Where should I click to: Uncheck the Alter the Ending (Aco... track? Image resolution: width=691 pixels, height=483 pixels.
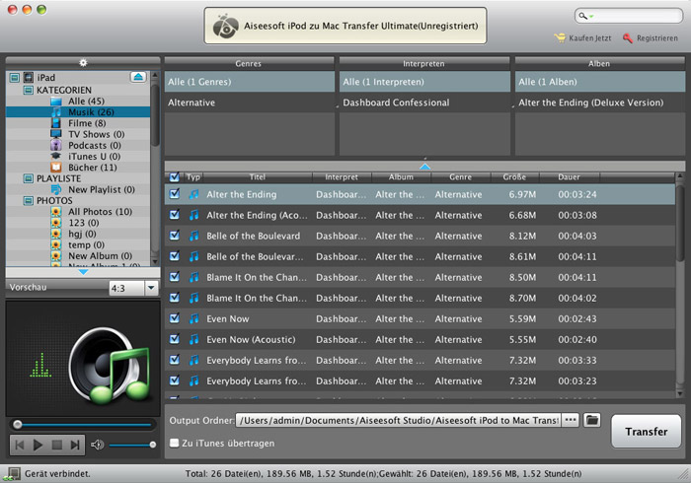175,214
